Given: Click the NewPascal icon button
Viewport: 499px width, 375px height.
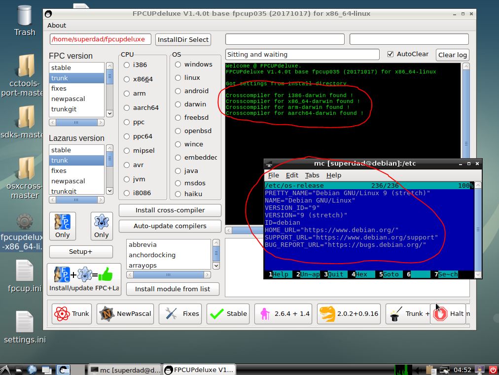Looking at the screenshot, I should pos(125,313).
